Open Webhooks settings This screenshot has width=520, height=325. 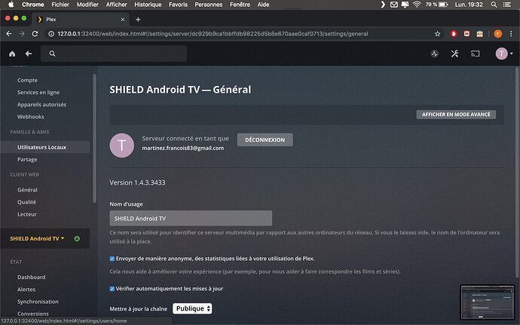coord(30,117)
